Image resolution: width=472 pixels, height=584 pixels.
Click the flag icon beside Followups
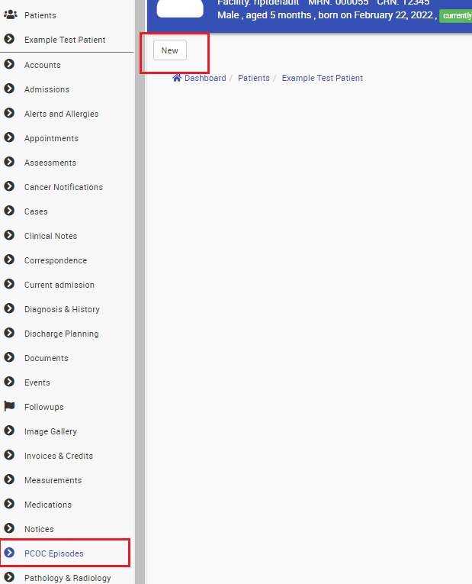pyautogui.click(x=9, y=406)
